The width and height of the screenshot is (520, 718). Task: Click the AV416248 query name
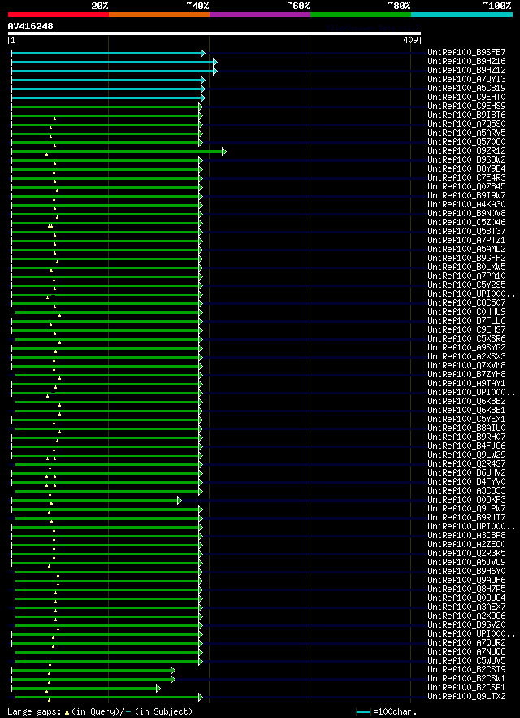point(30,27)
